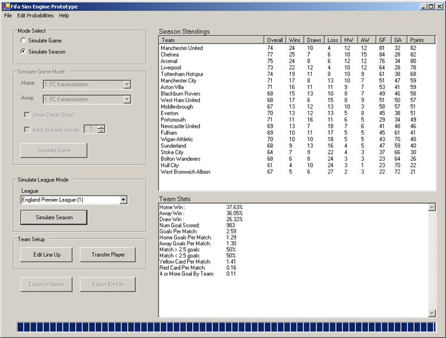Select the Aston Villa row

(x=297, y=87)
